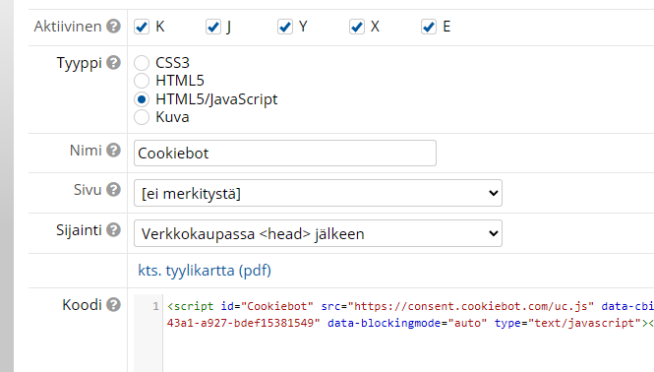This screenshot has width=654, height=372.
Task: Select line number 1 in code gutter
Action: click(155, 306)
